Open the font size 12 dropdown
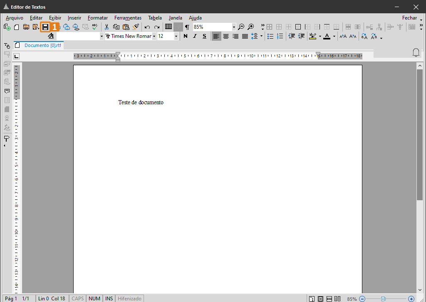 point(176,36)
